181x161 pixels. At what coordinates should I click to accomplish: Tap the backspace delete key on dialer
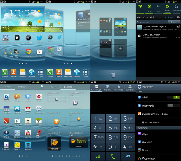point(128,156)
